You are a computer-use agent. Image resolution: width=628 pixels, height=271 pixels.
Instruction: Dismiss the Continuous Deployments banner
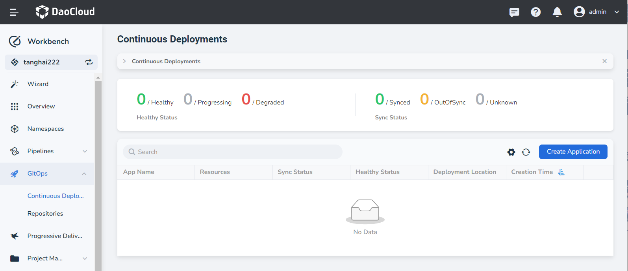(604, 61)
